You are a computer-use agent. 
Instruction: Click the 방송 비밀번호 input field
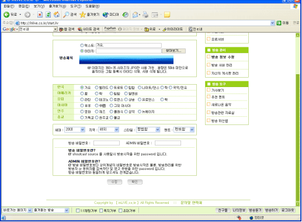tap(106, 143)
